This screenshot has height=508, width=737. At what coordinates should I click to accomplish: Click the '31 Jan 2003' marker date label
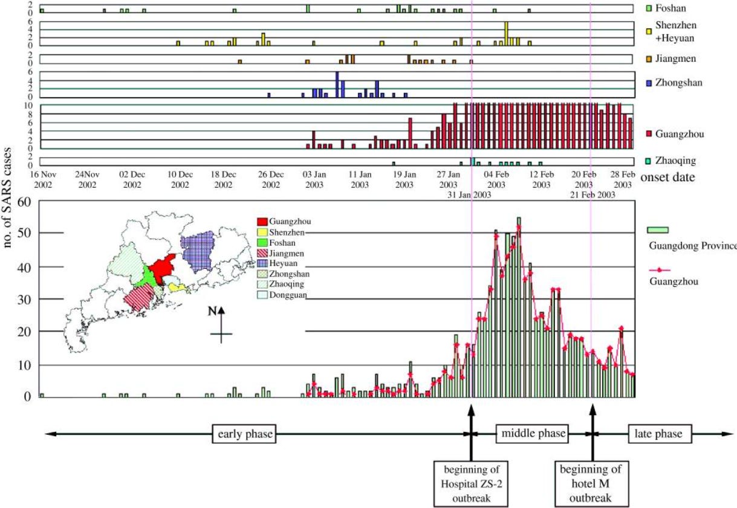pyautogui.click(x=469, y=195)
